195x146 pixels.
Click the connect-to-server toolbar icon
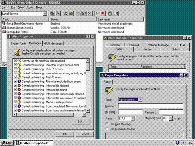point(52,13)
